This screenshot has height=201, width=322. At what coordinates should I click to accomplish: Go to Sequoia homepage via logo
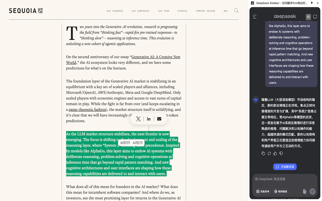(x=26, y=11)
